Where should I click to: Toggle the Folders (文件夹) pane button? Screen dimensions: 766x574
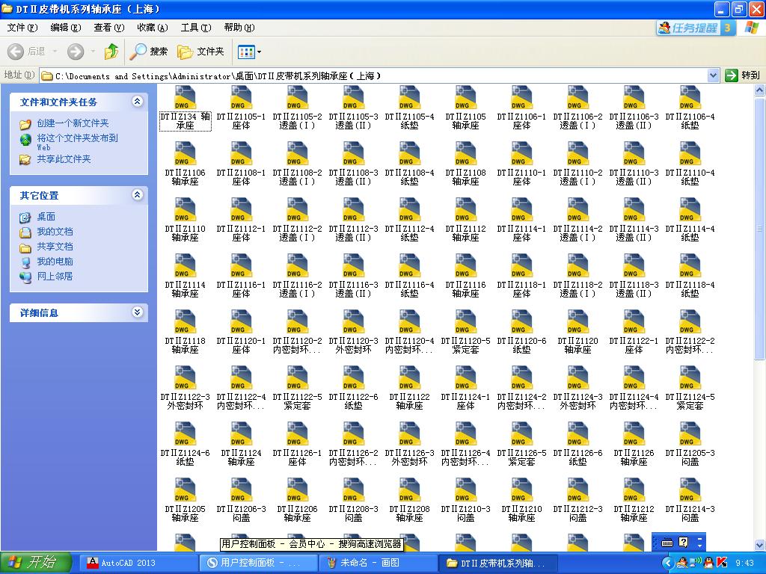[x=200, y=52]
